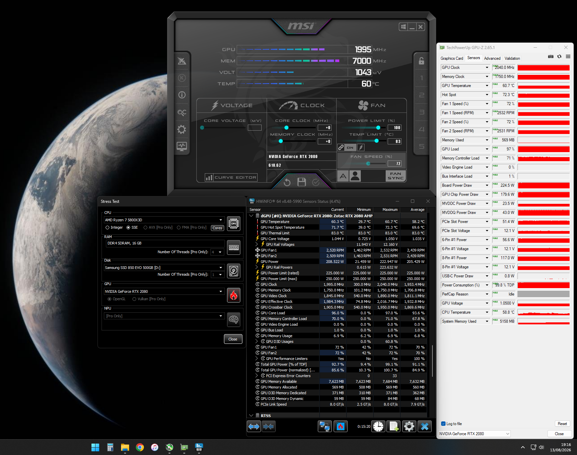Open the GPU-Z hamburger menu
This screenshot has width=577, height=455.
(x=568, y=57)
